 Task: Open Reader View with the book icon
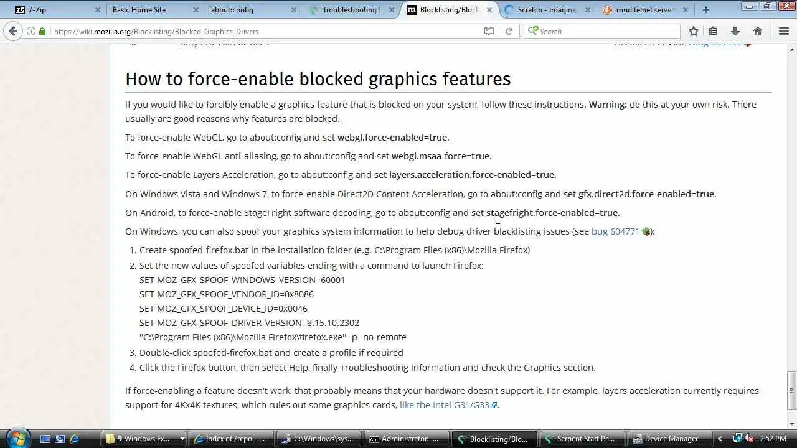coord(489,31)
